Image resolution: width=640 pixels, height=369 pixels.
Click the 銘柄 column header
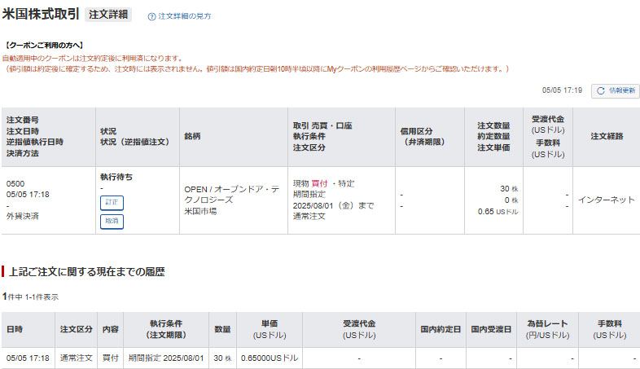click(x=193, y=136)
